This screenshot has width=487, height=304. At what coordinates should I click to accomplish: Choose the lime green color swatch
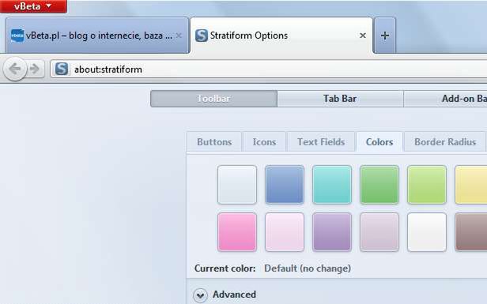(427, 185)
